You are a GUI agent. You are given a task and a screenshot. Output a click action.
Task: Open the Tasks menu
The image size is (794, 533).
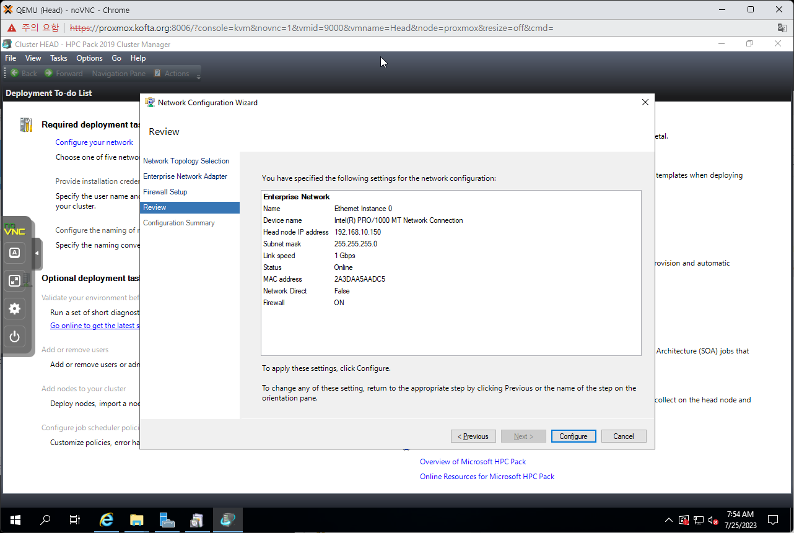coord(59,58)
